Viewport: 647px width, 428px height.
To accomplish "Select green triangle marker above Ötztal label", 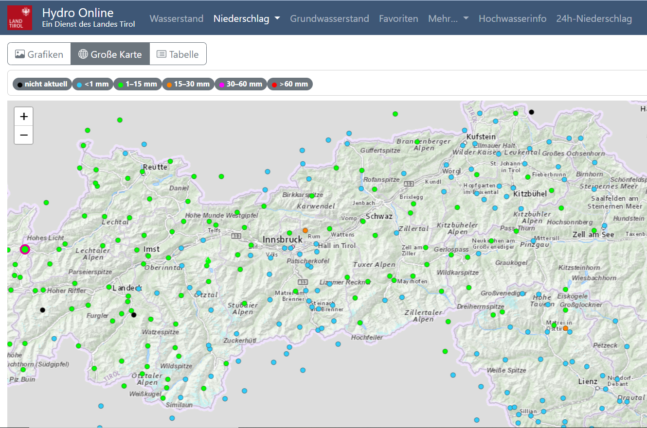I will [208, 260].
